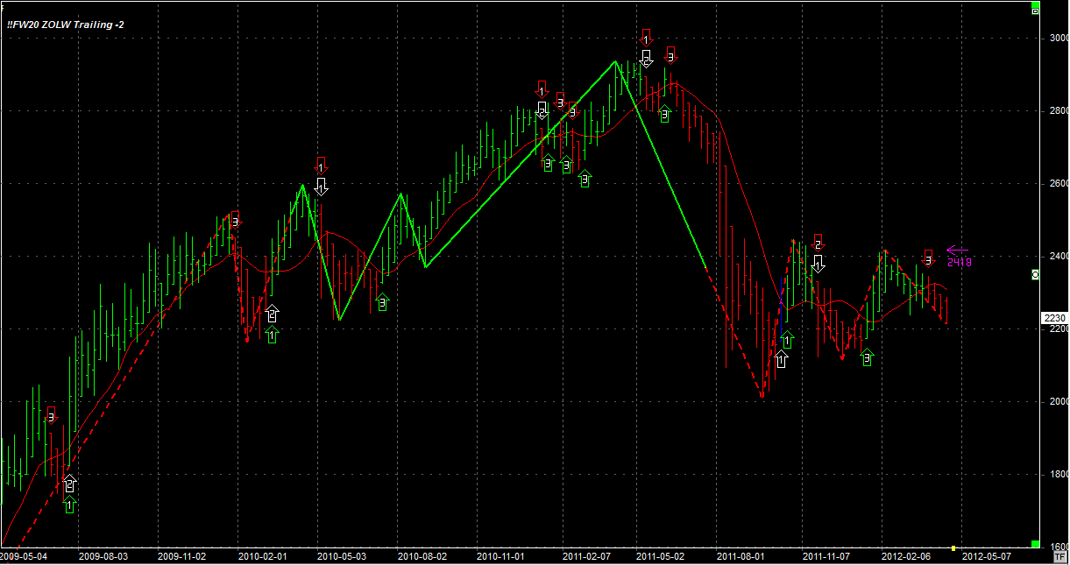
Task: Click the yellow marker on the time axis
Action: point(953,549)
